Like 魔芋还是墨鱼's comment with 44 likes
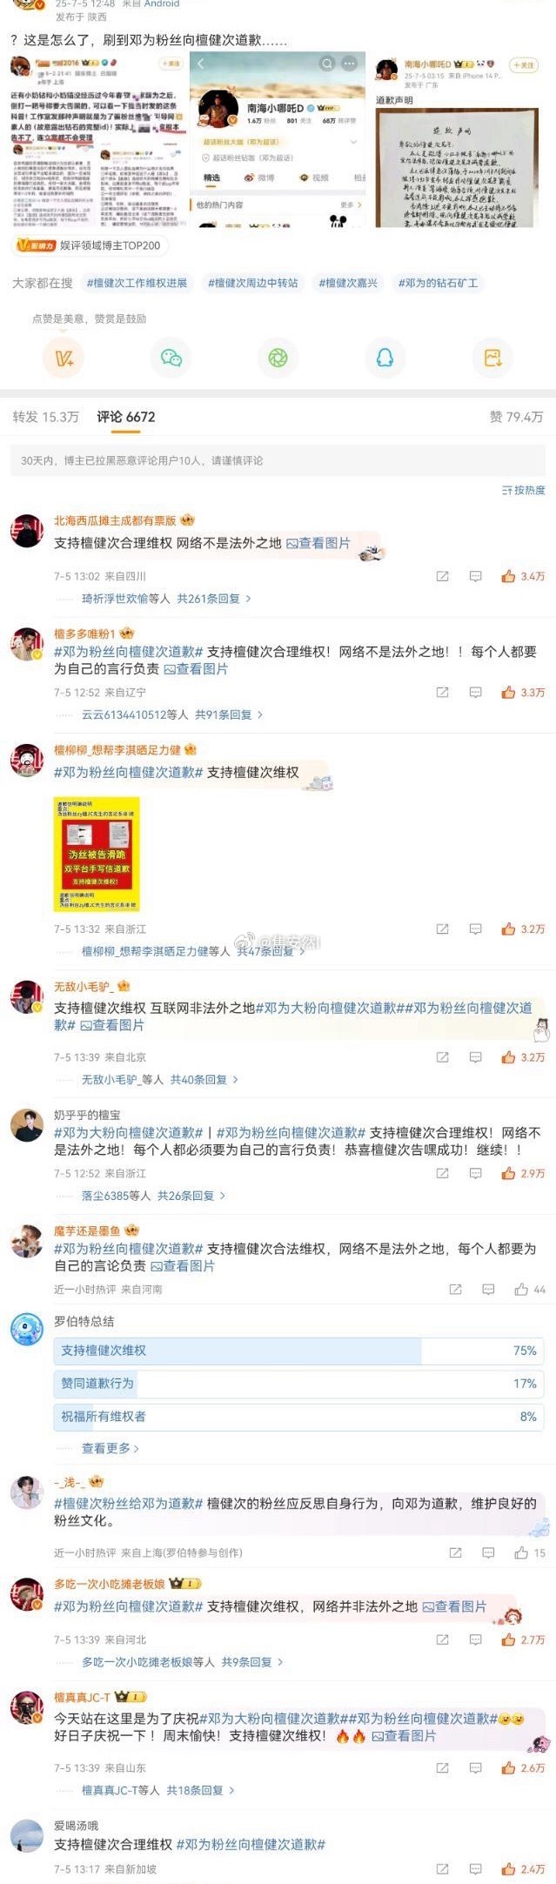 [530, 1290]
